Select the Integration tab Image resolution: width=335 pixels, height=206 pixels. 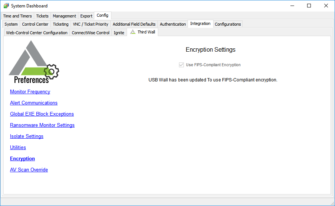[201, 23]
